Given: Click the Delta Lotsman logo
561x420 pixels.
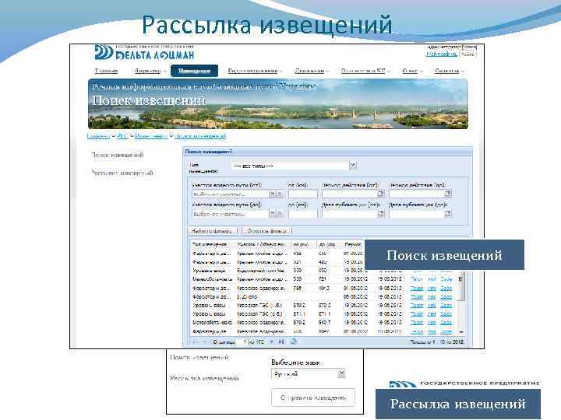Looking at the screenshot, I should pos(145,53).
